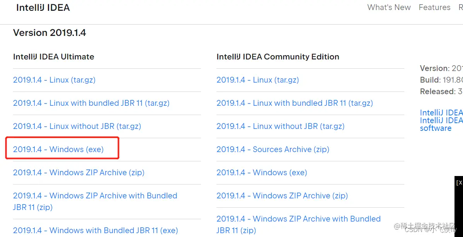Click the IntelliJ IDEA Community Edition heading
The image size is (463, 237).
pos(278,57)
